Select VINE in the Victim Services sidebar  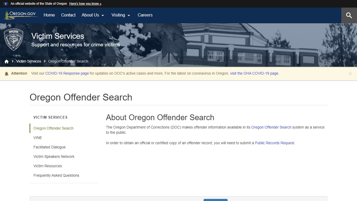coord(38,138)
